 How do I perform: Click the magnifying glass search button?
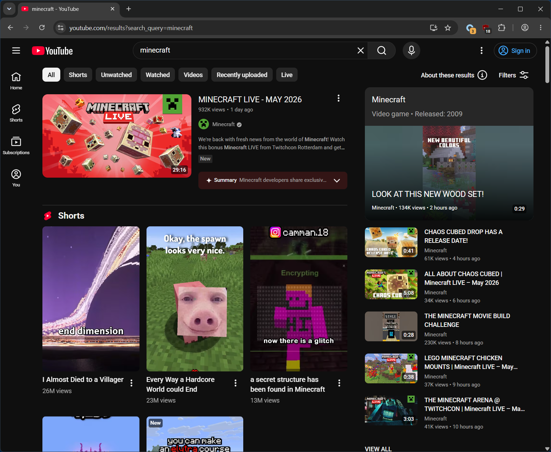pyautogui.click(x=382, y=50)
